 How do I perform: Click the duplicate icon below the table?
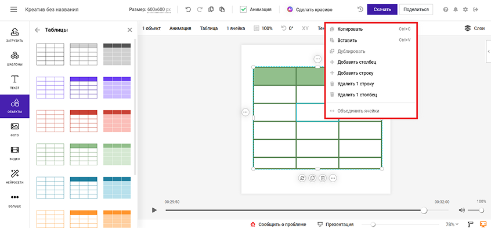point(312,178)
